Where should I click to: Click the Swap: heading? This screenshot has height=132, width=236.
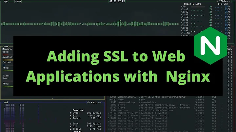[6, 76]
